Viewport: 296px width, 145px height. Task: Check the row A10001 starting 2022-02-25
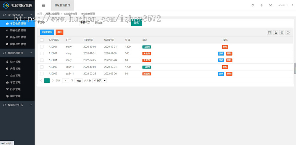pos(42,60)
